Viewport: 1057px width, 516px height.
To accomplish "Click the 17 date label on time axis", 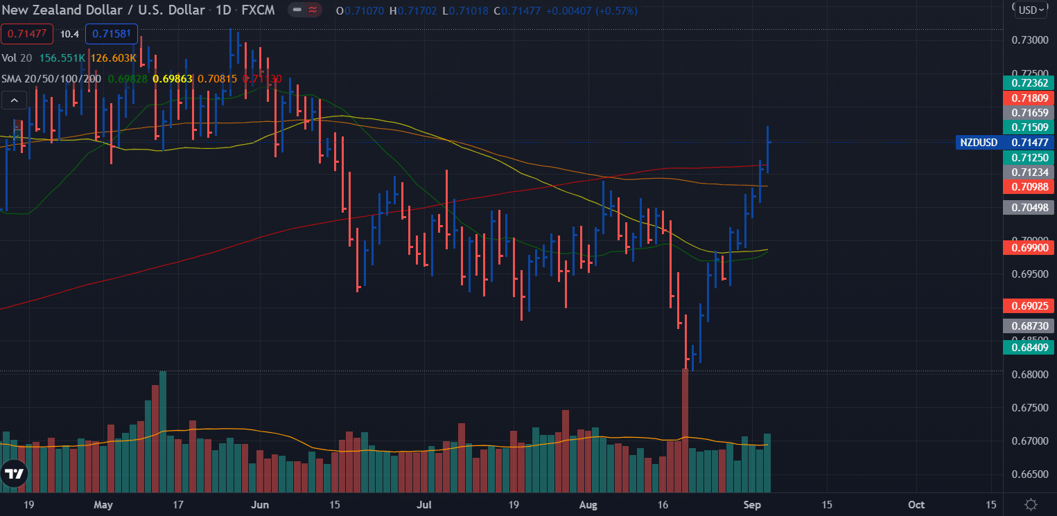I will [x=178, y=504].
